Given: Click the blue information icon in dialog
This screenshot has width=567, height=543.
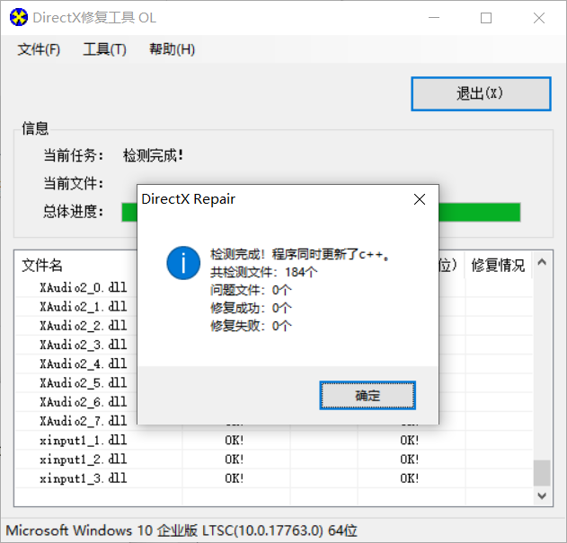Looking at the screenshot, I should (183, 263).
